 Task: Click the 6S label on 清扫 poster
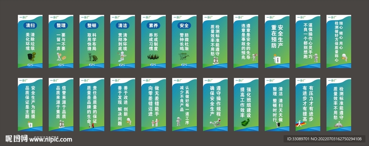[x=30, y=65]
